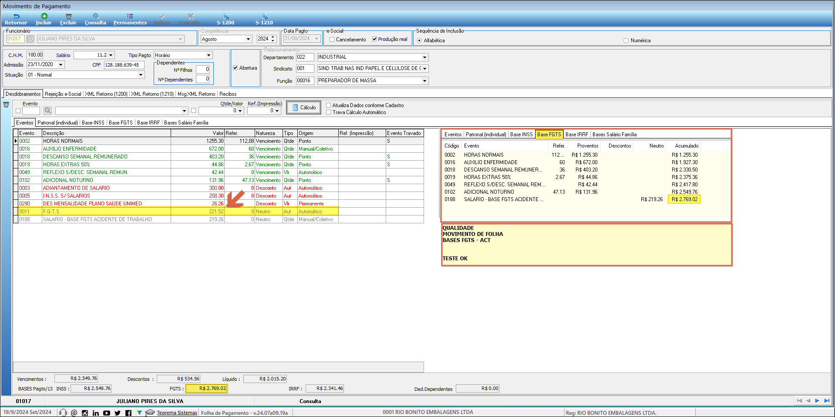Switch to the Recibos tab
The image size is (835, 417).
pos(228,94)
